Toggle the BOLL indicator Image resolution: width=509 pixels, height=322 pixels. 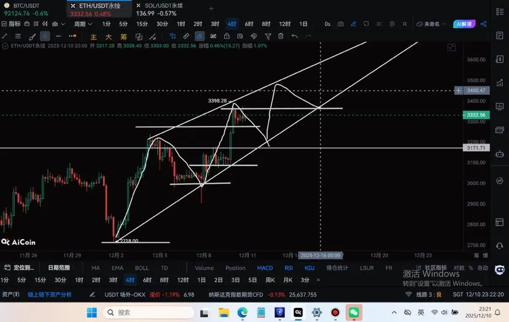(x=142, y=268)
